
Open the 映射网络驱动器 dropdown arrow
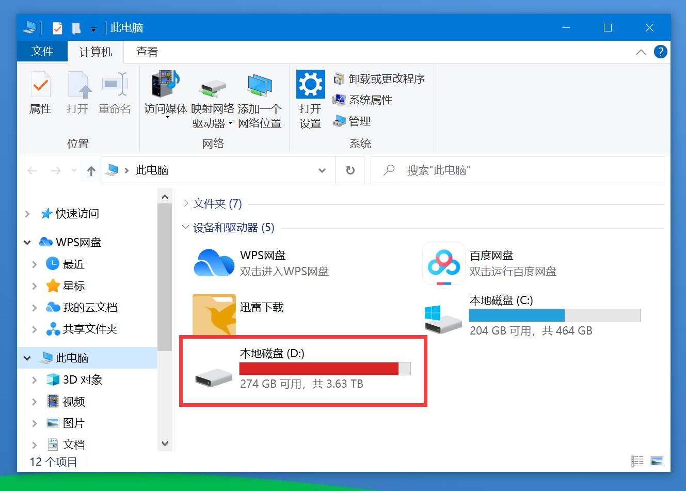[231, 123]
